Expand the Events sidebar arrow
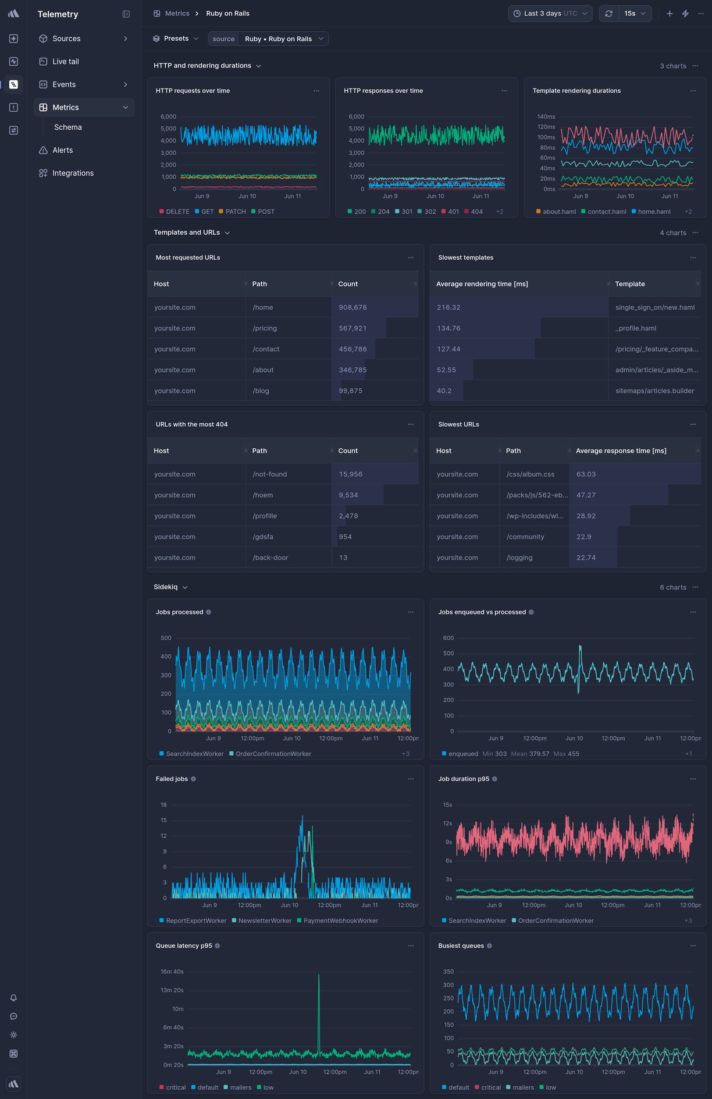Screen dimensions: 712x1099 click(126, 84)
